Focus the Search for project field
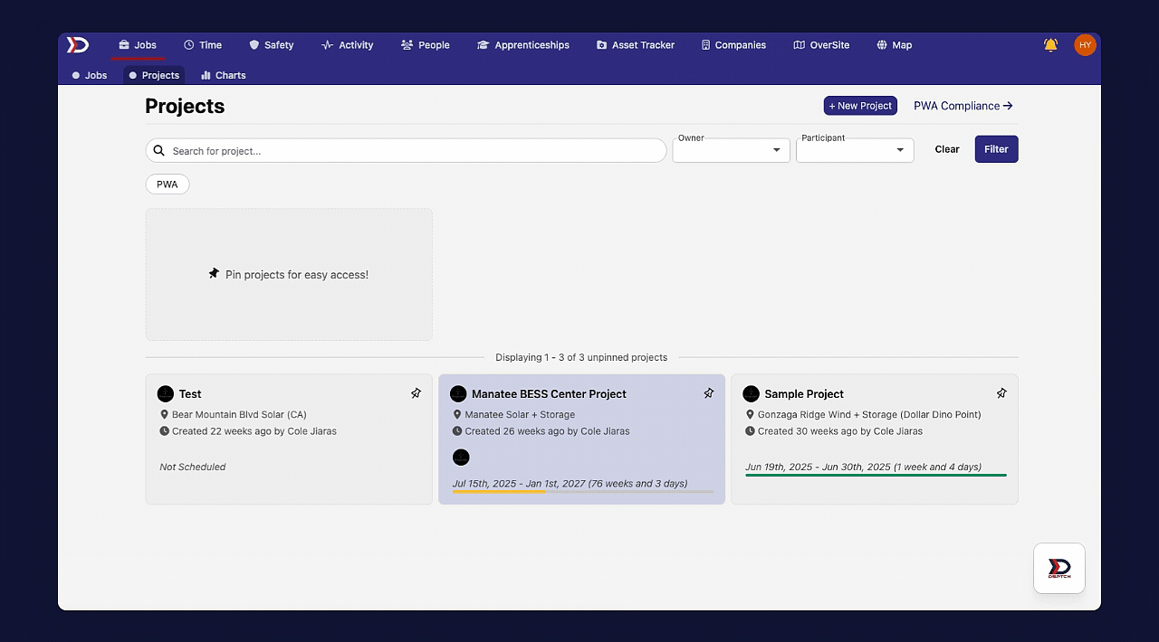 (406, 151)
